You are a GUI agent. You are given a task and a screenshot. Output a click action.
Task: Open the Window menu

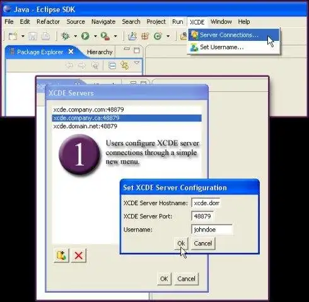point(221,21)
